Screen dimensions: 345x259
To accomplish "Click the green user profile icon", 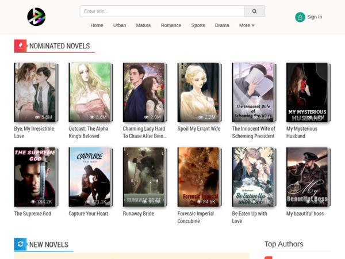I will 300,17.
